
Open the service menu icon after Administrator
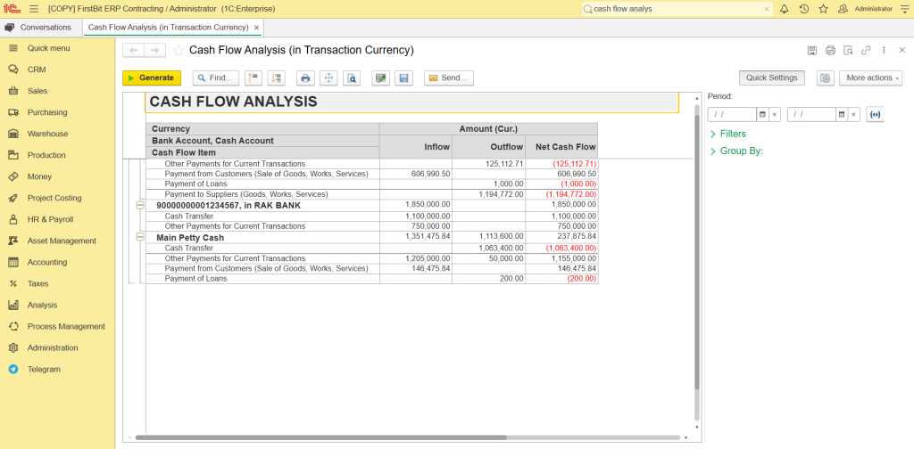[903, 9]
